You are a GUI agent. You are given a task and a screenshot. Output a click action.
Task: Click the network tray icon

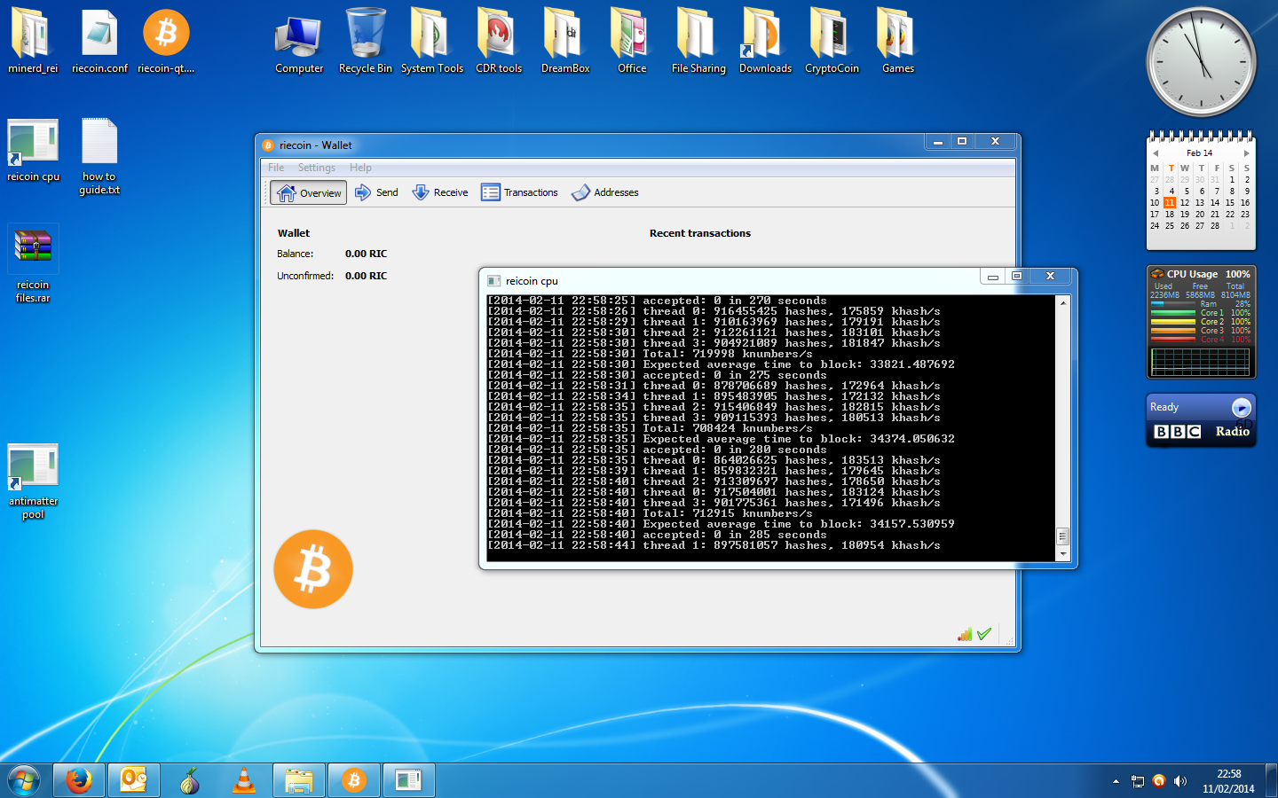point(1137,781)
